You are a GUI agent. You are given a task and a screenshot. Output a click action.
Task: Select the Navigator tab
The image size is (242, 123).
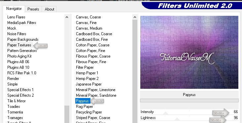click(x=14, y=9)
